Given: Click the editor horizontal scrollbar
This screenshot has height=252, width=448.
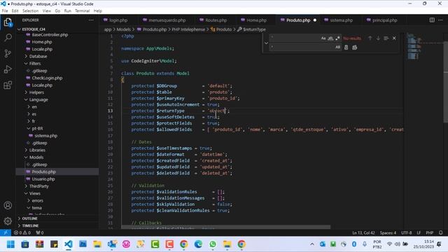Looking at the screenshot, I should 225,227.
